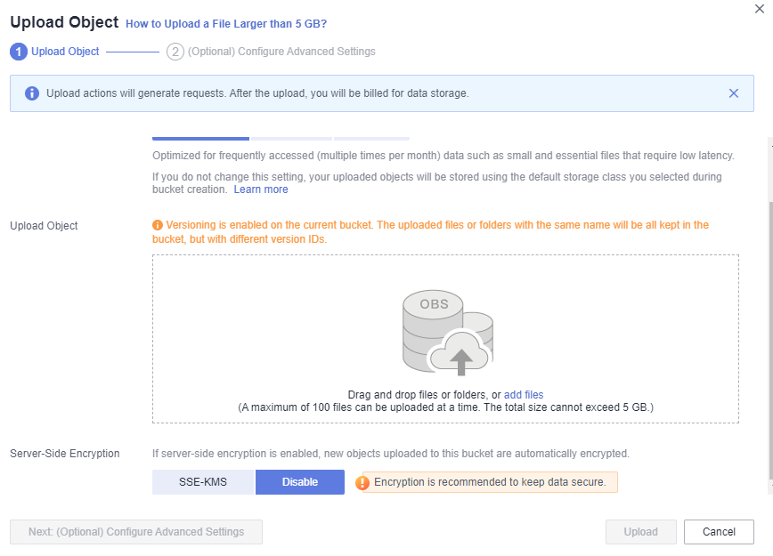Click the orange versioning warning icon
The image size is (773, 556).
[158, 225]
